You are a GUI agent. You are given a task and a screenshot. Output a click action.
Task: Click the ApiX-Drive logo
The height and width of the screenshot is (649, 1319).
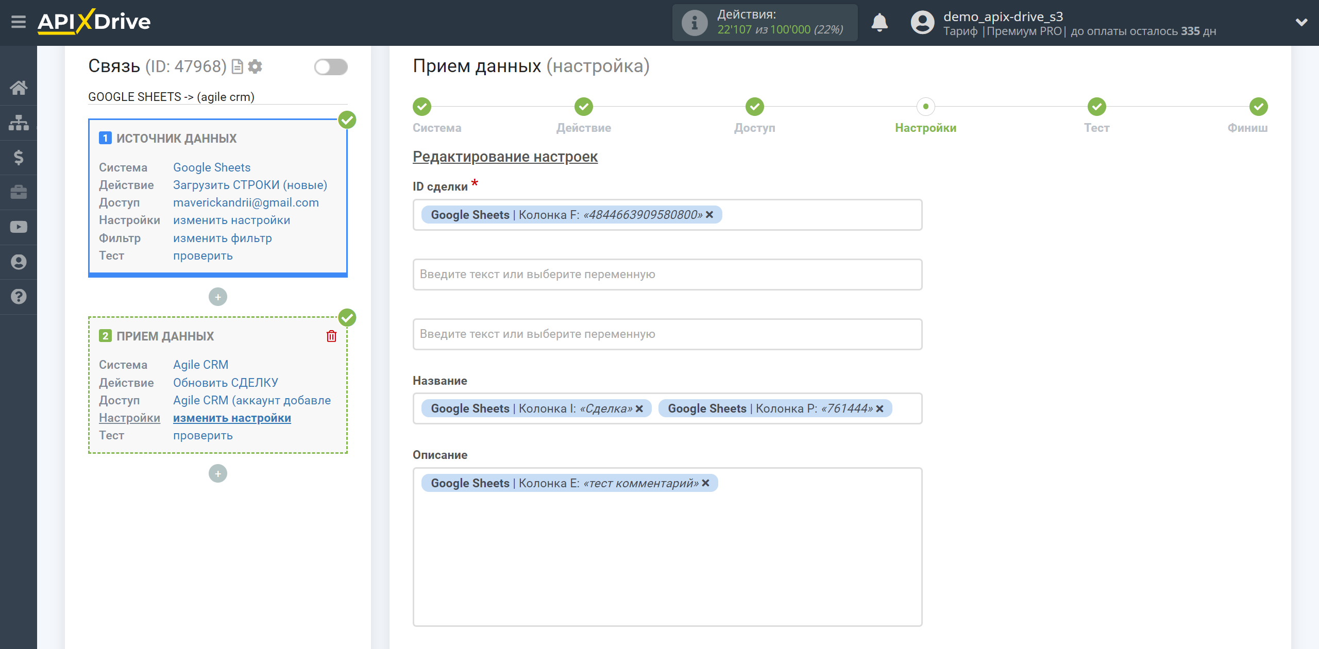[x=94, y=22]
